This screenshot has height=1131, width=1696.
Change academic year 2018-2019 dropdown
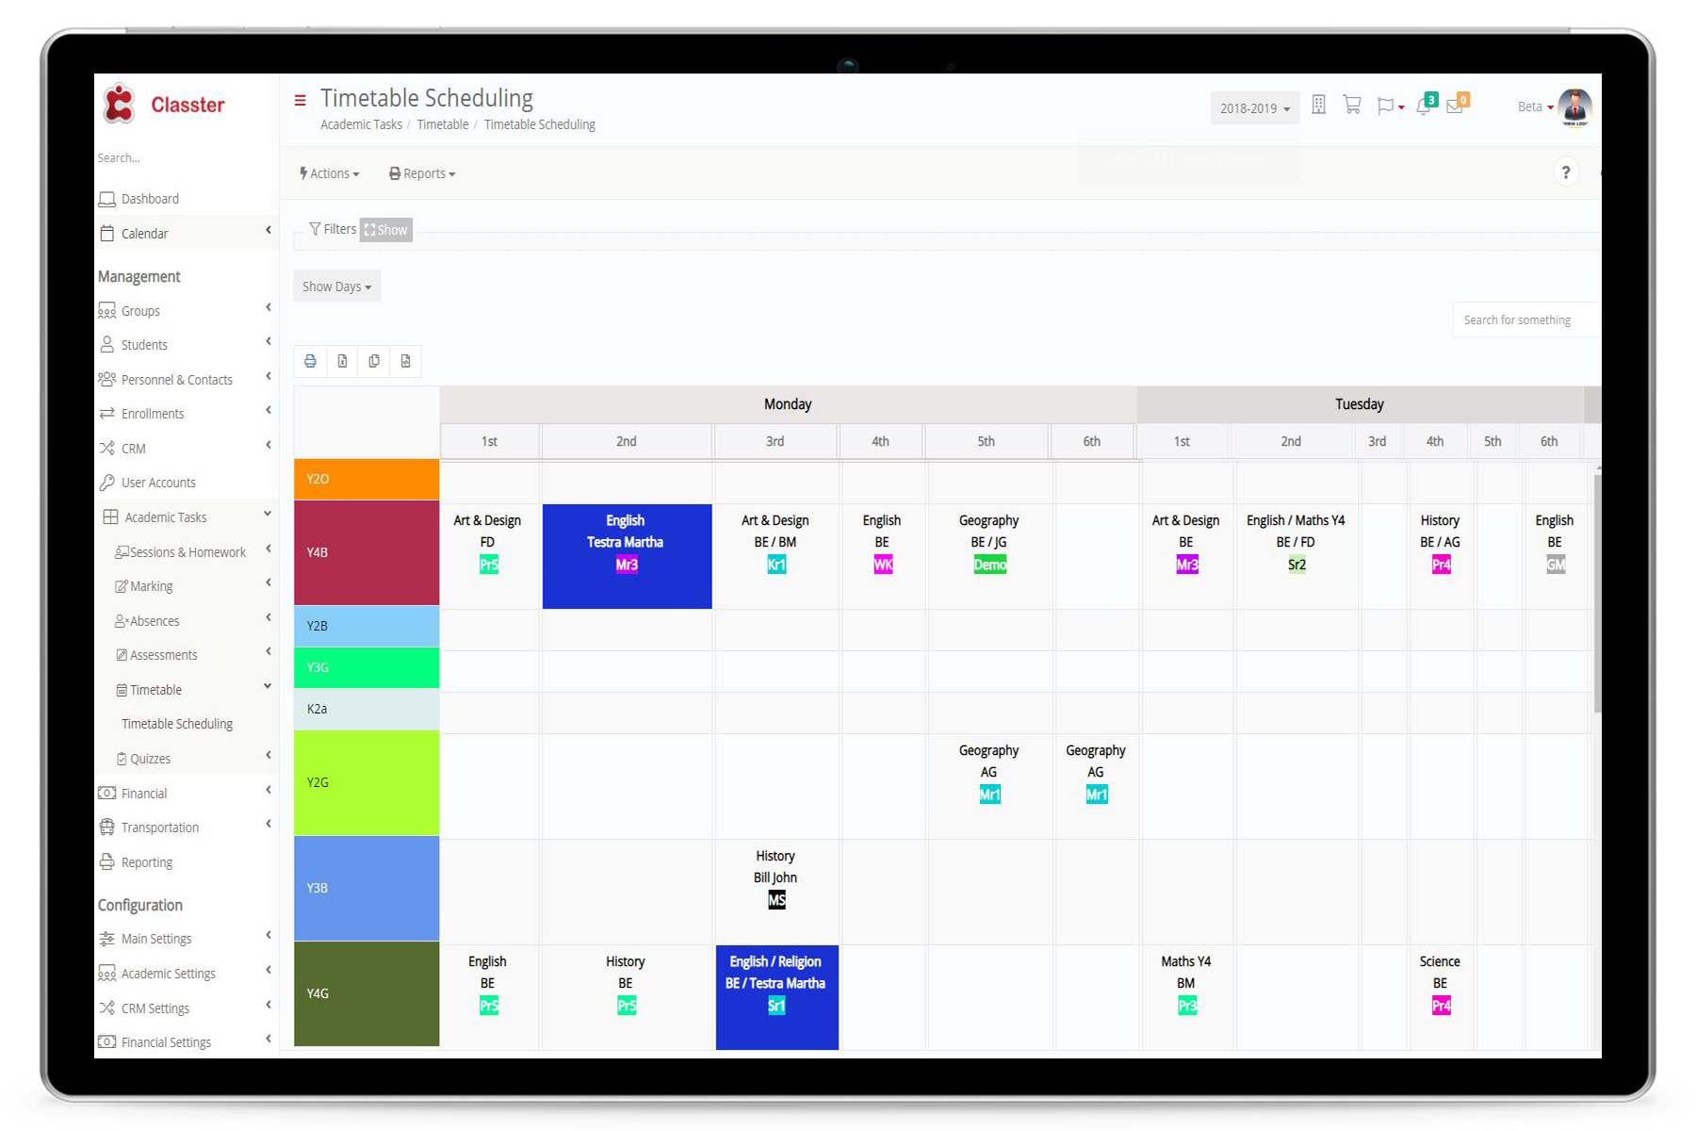[x=1255, y=108]
